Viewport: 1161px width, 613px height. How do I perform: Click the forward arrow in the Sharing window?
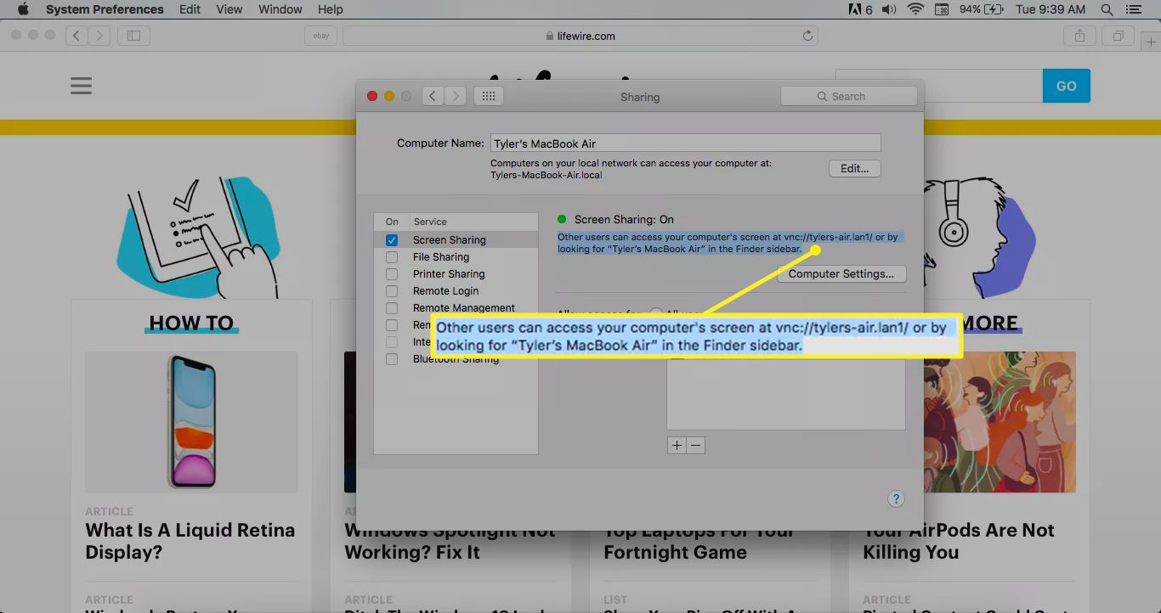[x=456, y=96]
